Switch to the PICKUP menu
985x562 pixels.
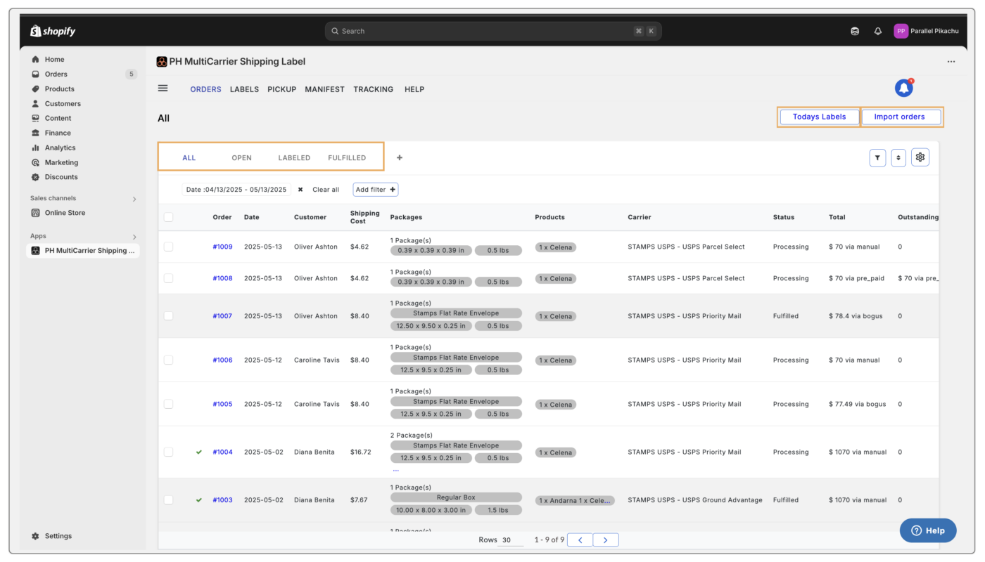(x=281, y=89)
